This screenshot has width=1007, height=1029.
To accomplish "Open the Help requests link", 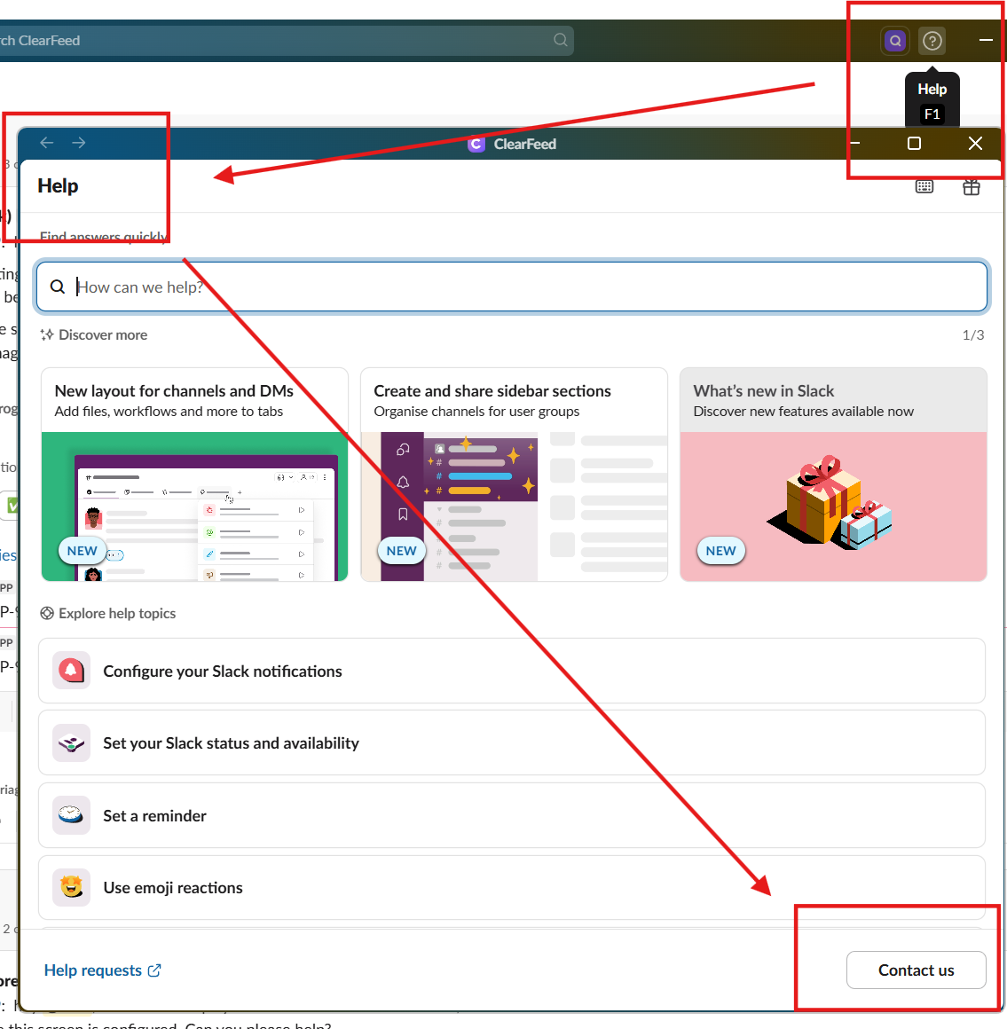I will 102,970.
